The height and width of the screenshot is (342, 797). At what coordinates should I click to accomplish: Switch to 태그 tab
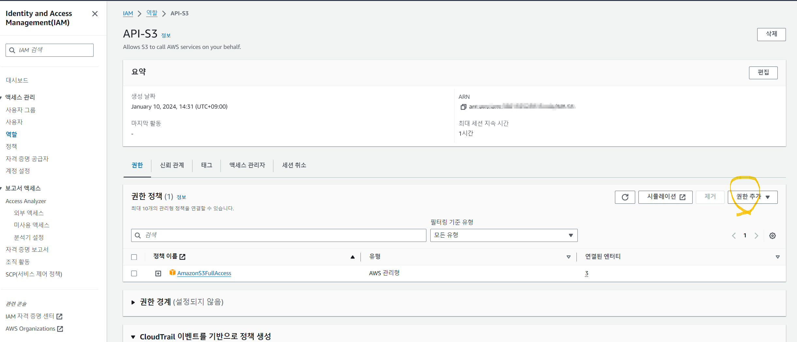[x=207, y=165]
